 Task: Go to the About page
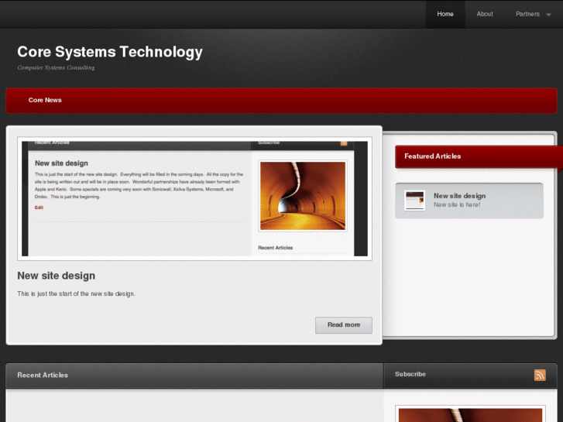click(x=485, y=14)
